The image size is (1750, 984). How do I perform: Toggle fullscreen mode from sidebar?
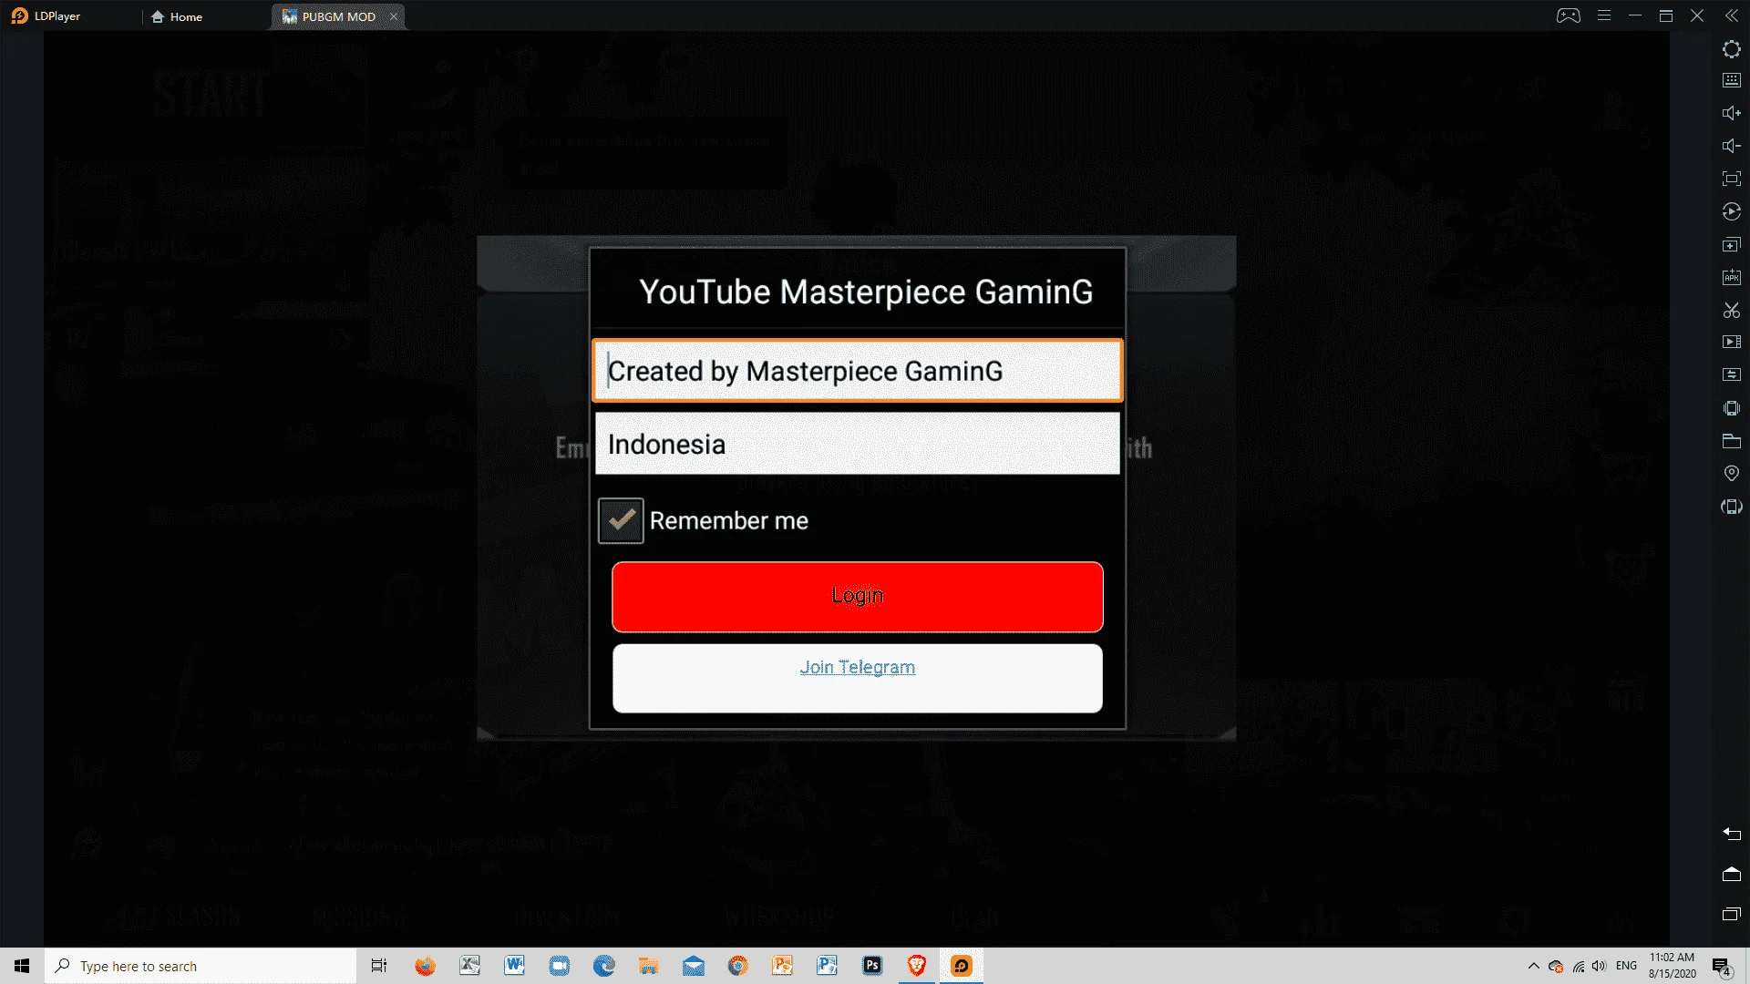pyautogui.click(x=1732, y=179)
